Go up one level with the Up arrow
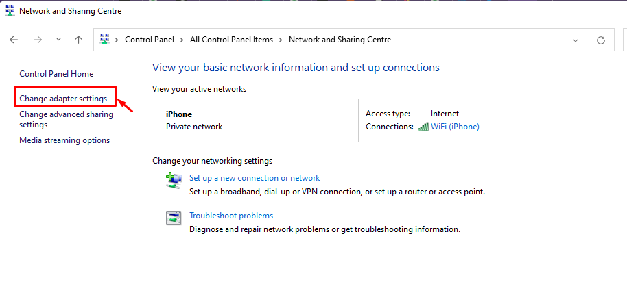The width and height of the screenshot is (627, 295). (x=79, y=40)
